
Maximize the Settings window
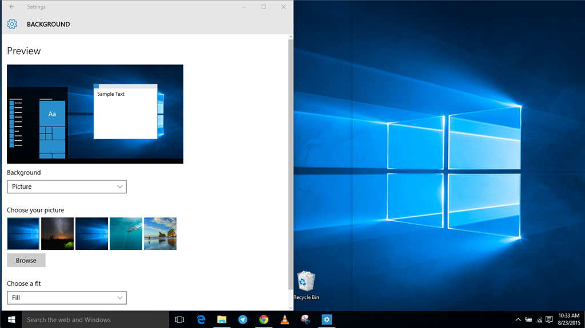coord(264,7)
